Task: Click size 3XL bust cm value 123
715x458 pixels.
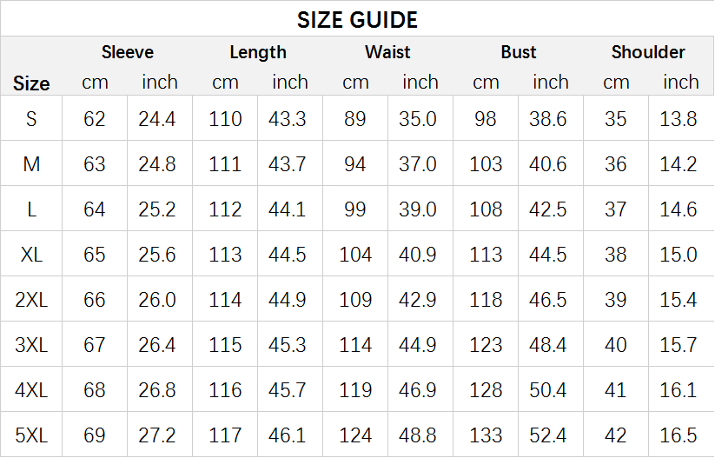Action: (x=486, y=345)
